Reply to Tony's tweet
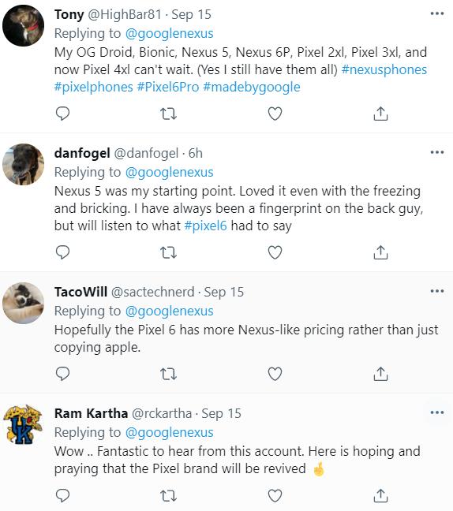453x511 pixels. point(62,114)
